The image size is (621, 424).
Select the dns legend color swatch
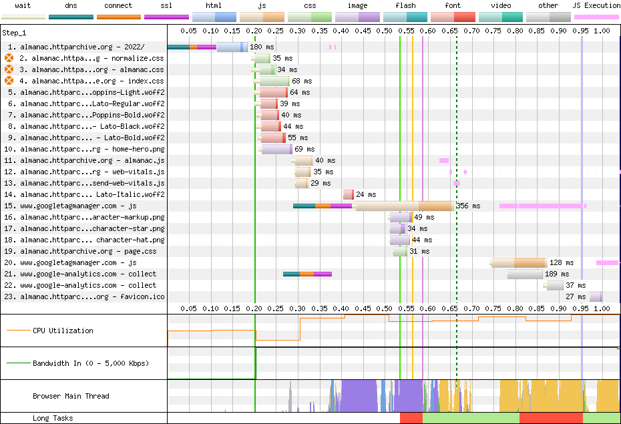tap(71, 17)
